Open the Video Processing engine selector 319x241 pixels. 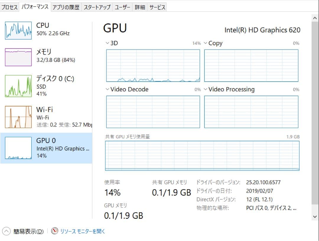point(205,89)
